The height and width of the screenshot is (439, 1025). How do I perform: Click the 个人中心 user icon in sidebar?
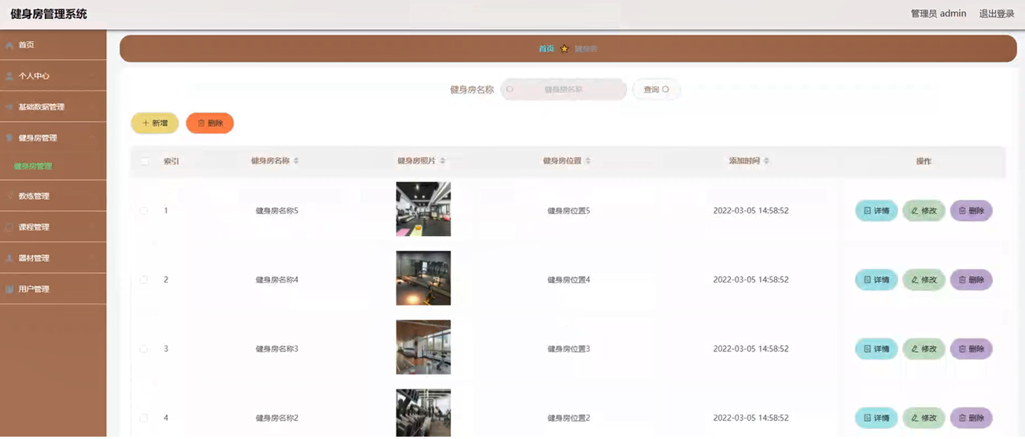pos(9,76)
